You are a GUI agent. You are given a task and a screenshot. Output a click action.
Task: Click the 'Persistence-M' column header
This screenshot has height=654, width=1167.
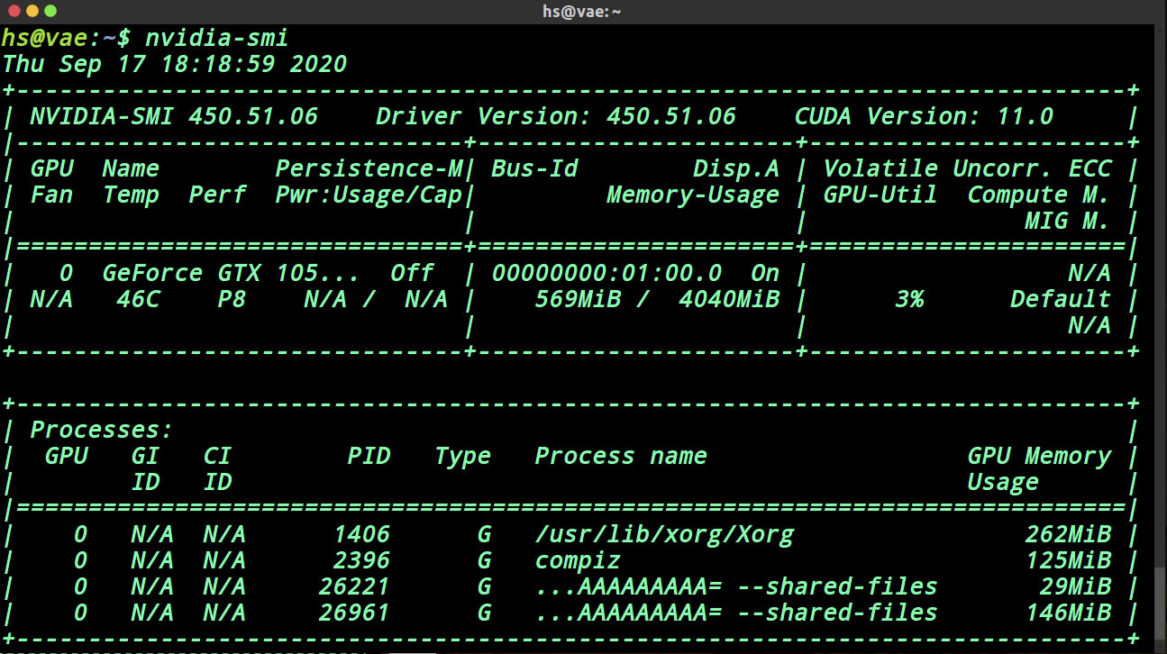click(369, 168)
